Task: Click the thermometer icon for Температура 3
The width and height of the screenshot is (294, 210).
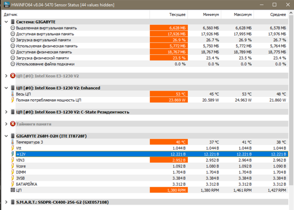Action: click(12, 142)
